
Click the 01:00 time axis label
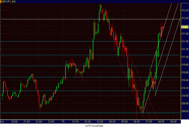[76, 122]
